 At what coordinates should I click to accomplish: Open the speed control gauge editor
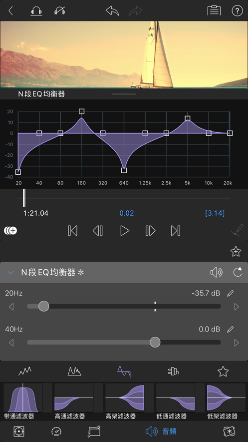(56, 431)
